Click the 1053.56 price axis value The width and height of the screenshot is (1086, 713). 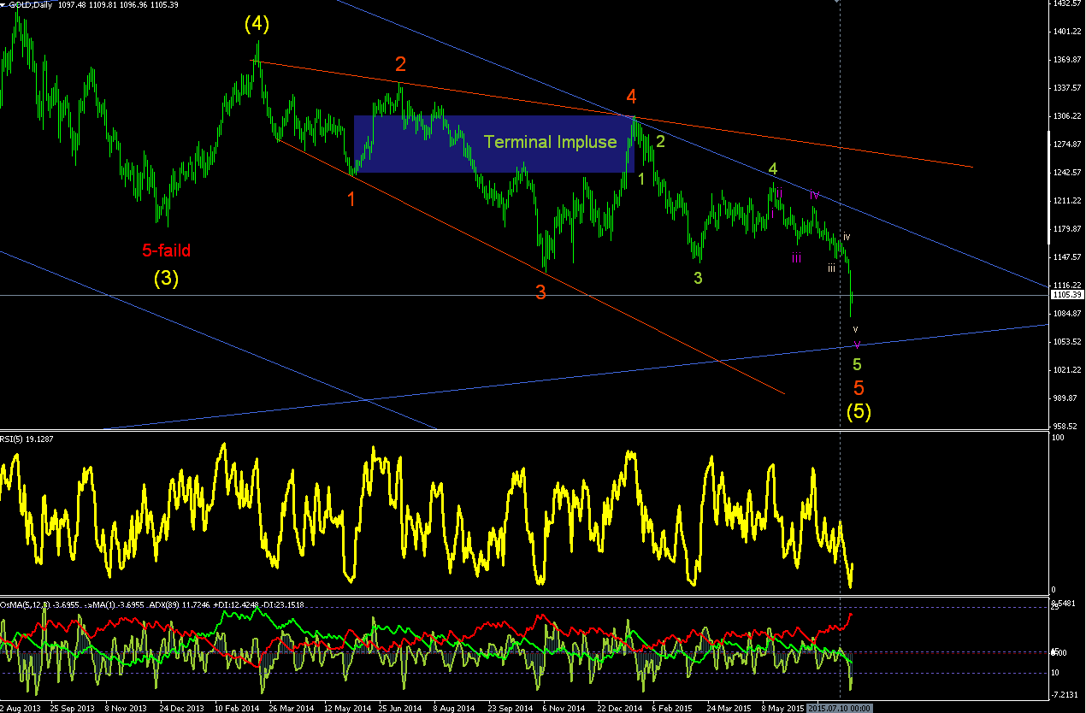point(1069,342)
